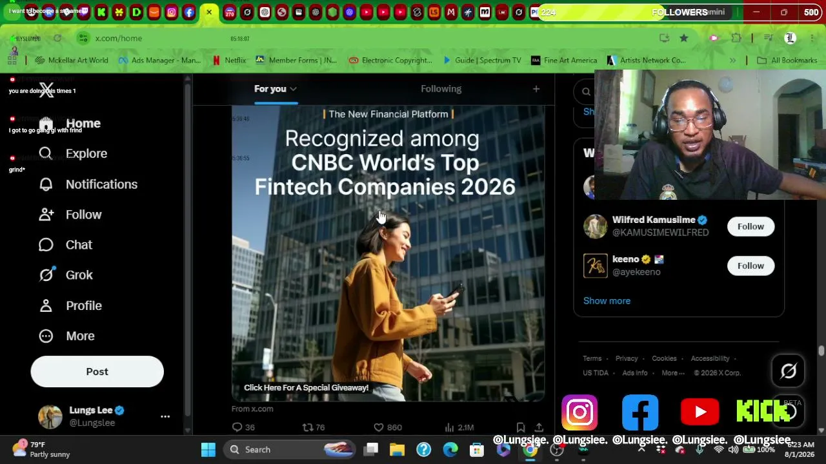Open Notifications bell in sidebar

click(88, 184)
